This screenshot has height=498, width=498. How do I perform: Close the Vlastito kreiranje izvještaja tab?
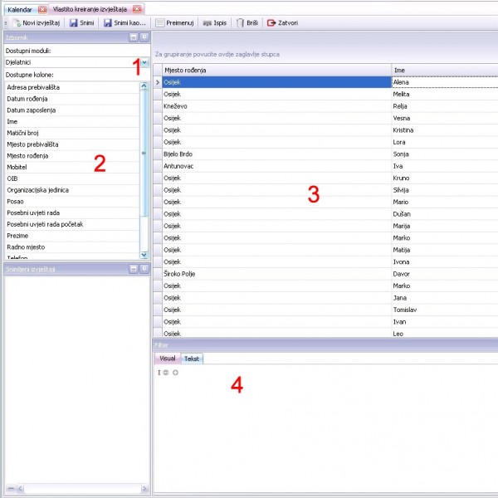[x=137, y=9]
